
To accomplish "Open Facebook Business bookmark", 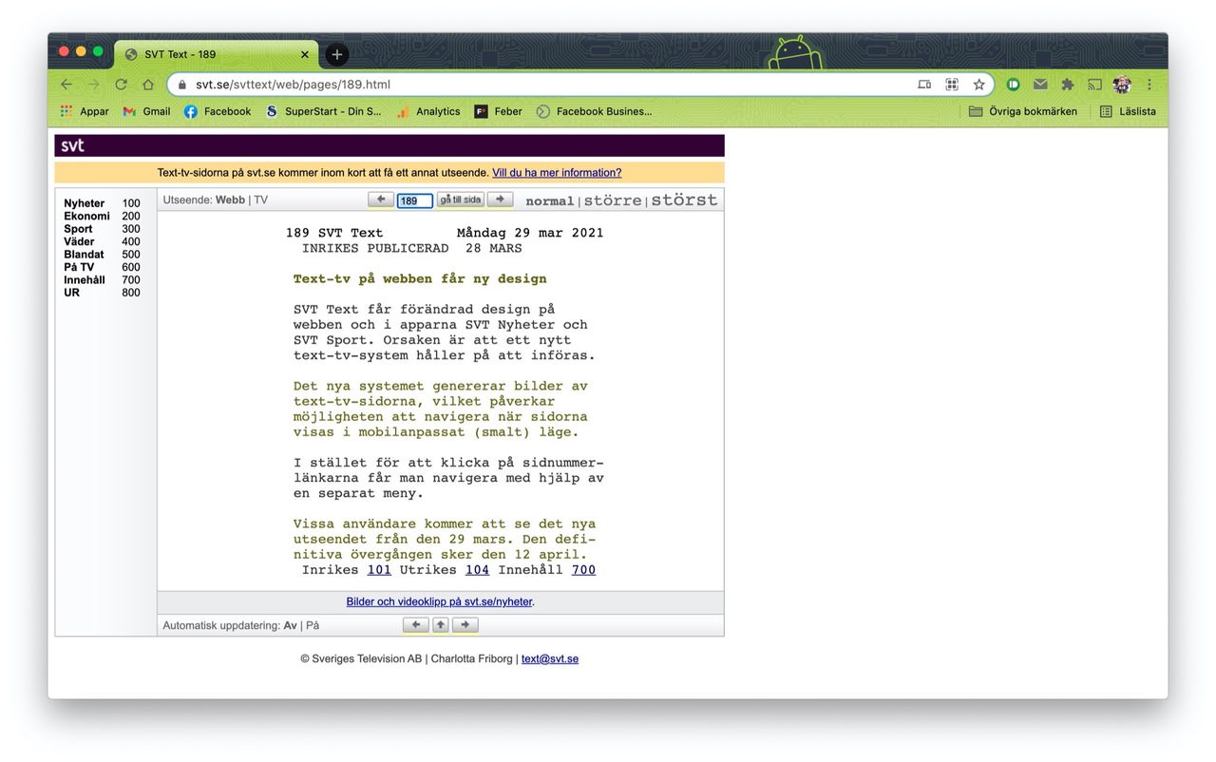I will 595,111.
